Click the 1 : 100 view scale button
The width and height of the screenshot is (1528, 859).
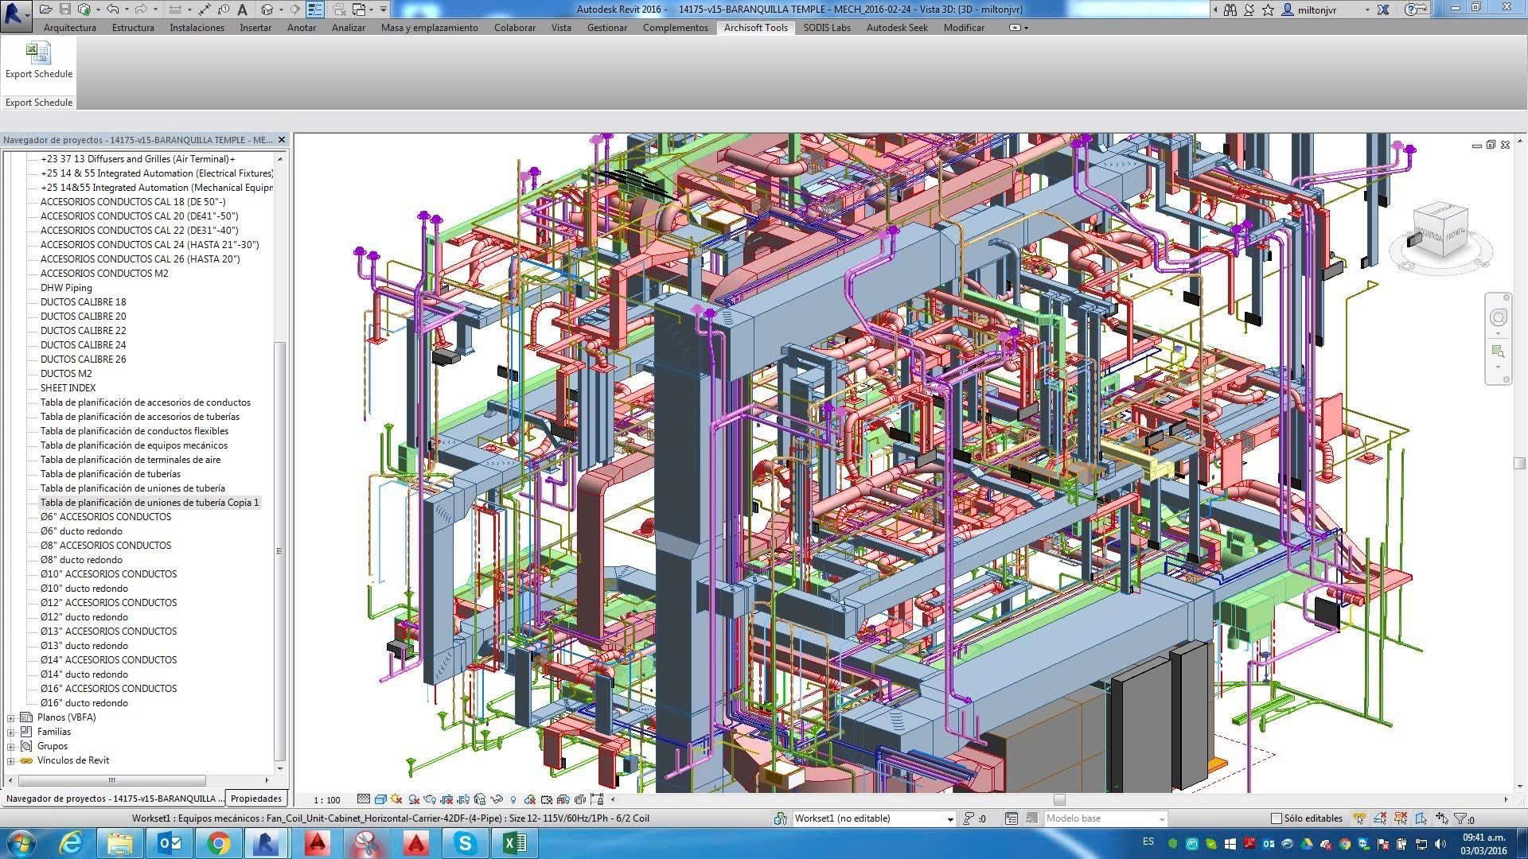[x=326, y=800]
